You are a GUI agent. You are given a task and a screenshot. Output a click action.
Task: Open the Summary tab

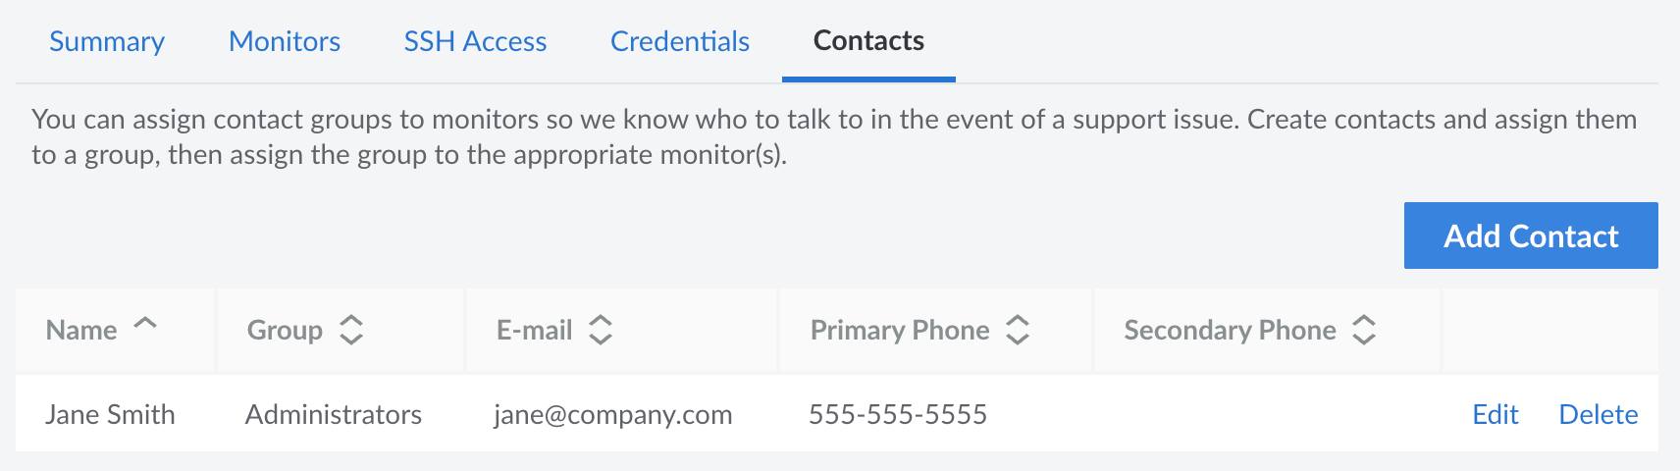click(x=107, y=41)
